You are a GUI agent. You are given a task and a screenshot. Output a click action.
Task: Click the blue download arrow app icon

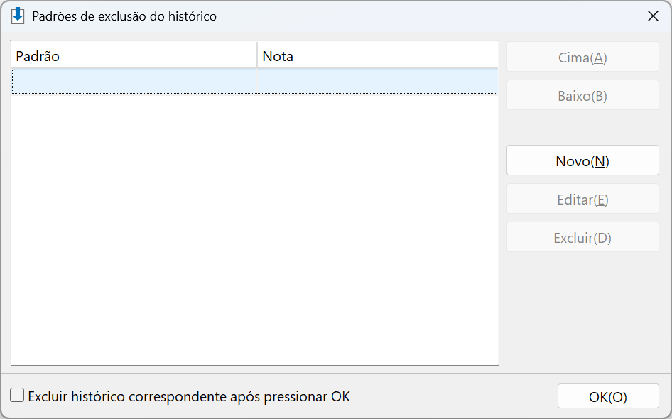[x=18, y=16]
